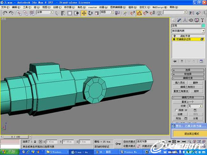Switch to the Hierarchy command panel tab
The width and height of the screenshot is (207, 155).
click(x=185, y=20)
